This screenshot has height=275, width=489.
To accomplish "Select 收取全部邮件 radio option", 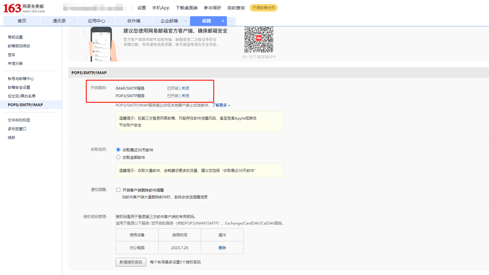I will [x=118, y=157].
